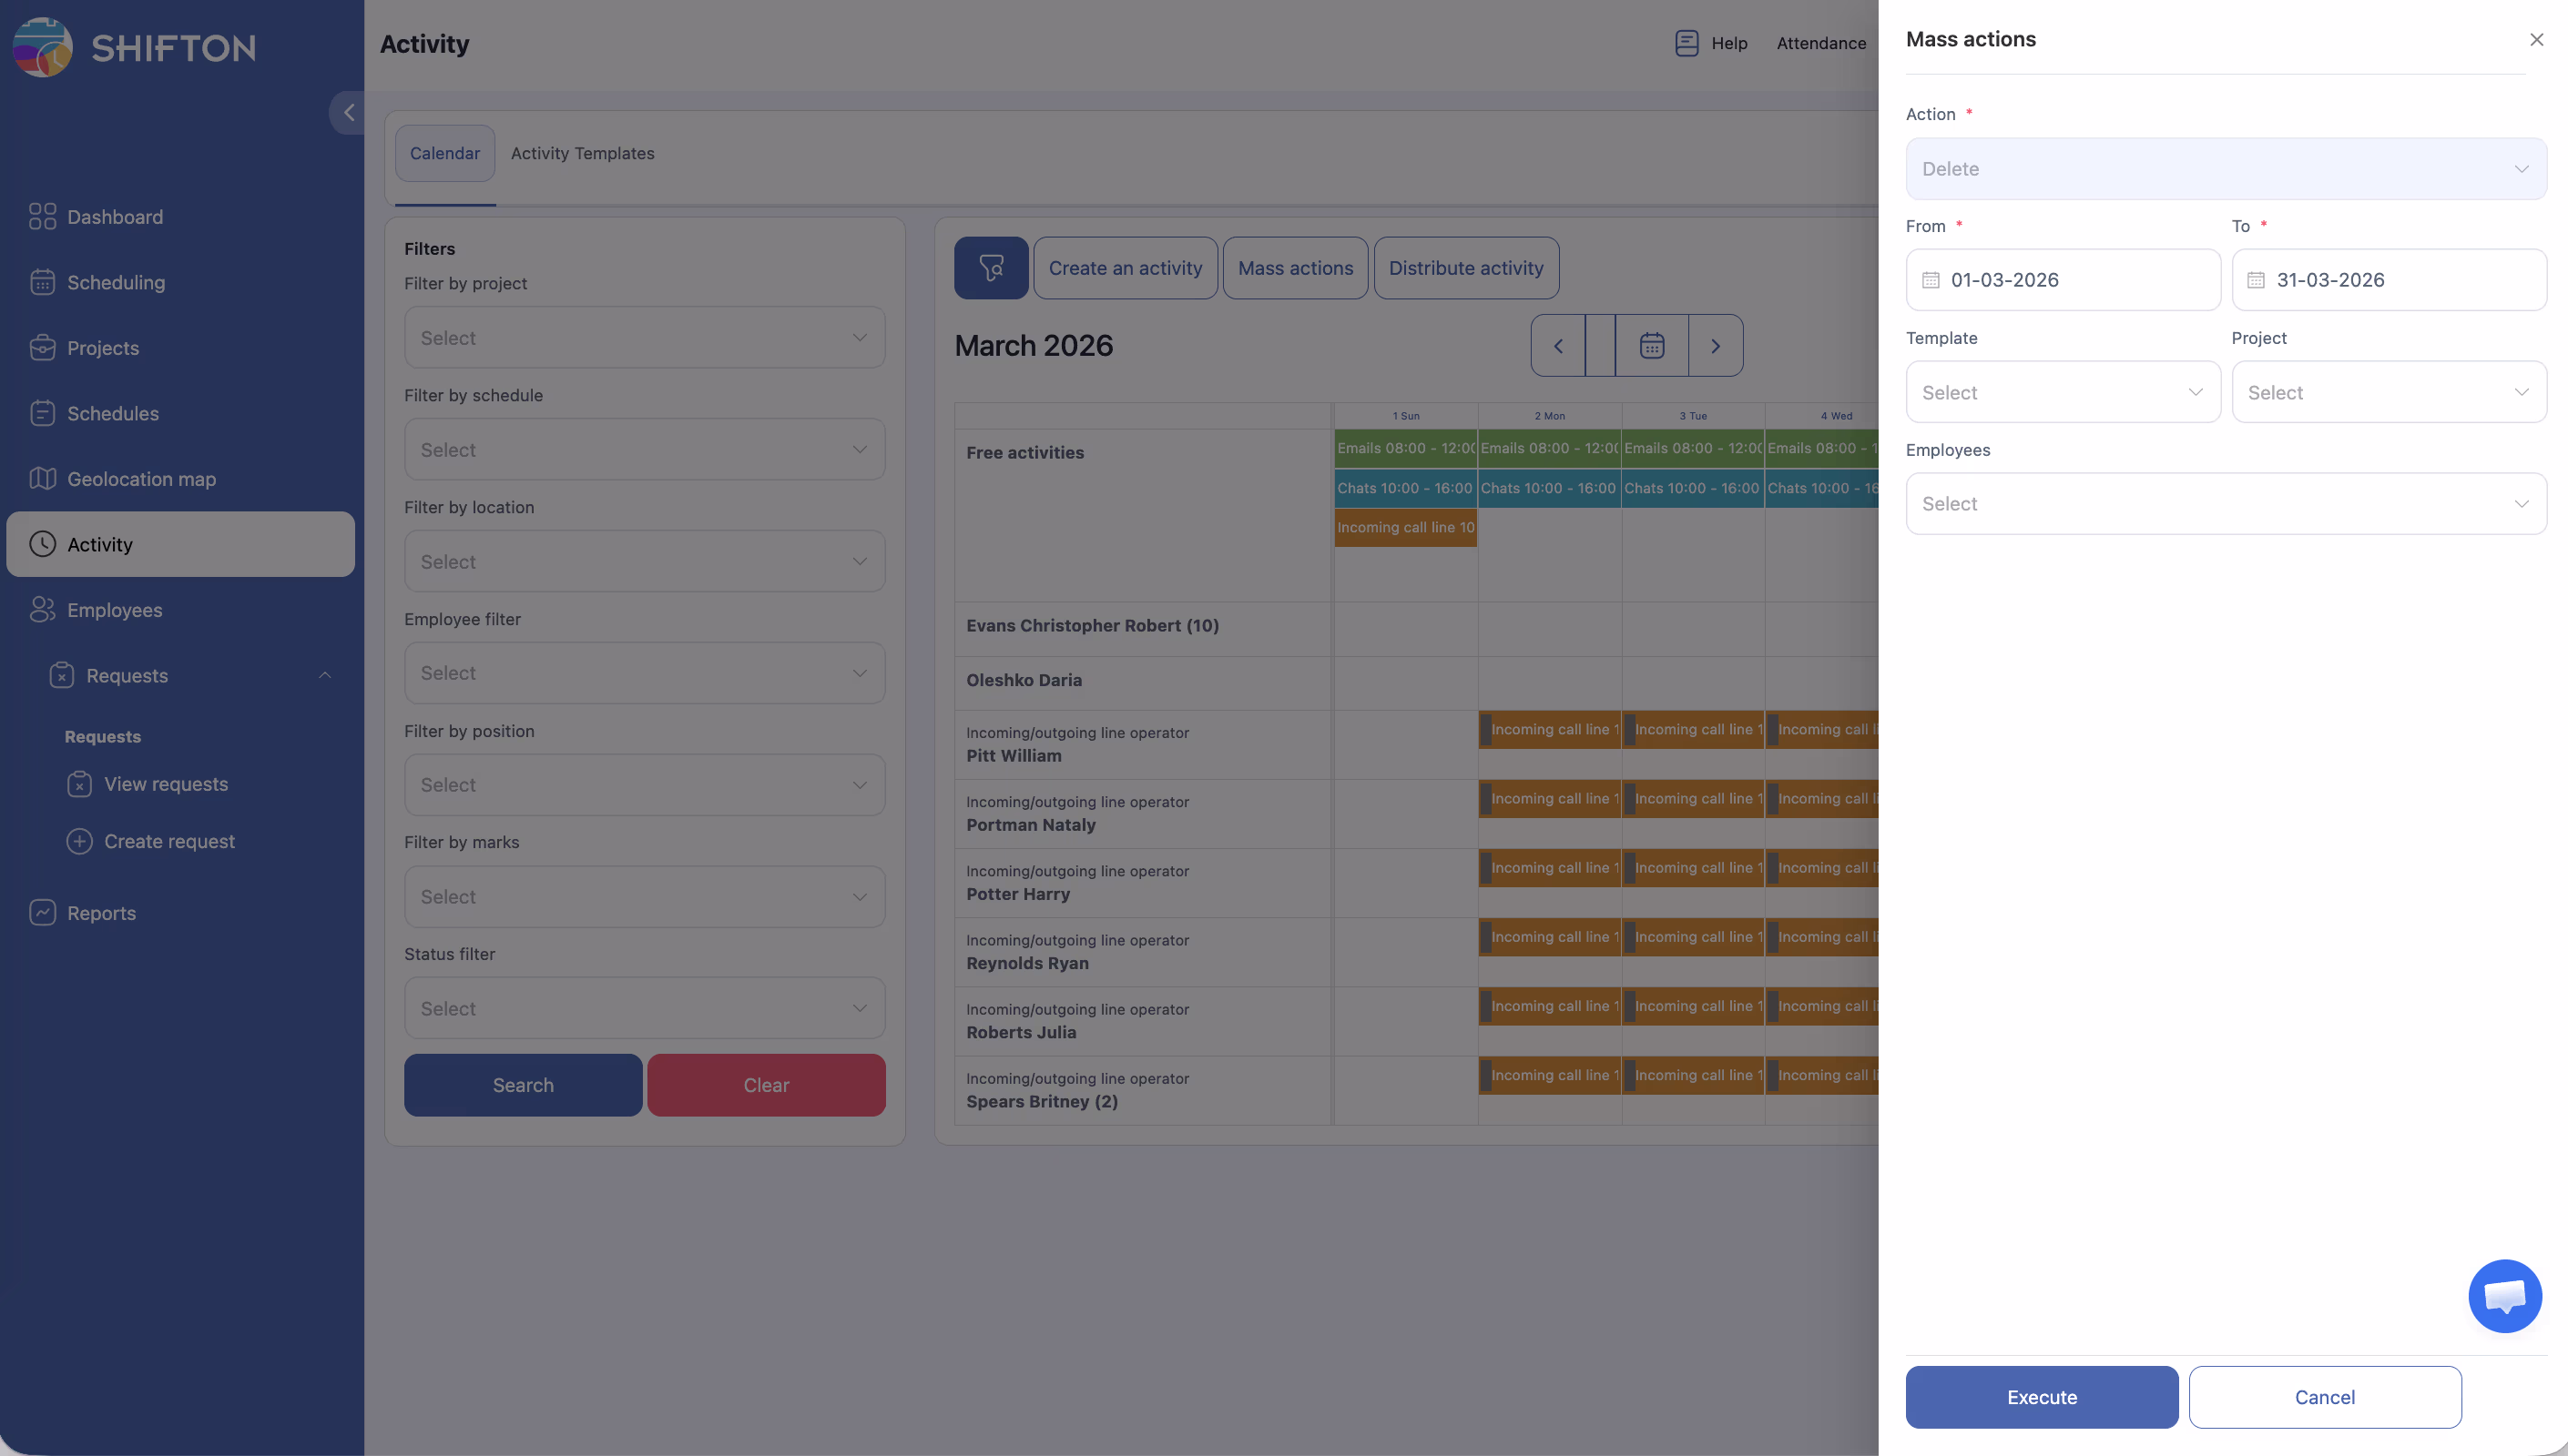This screenshot has height=1456, width=2568.
Task: Open the calendar picker icon
Action: click(x=1652, y=346)
